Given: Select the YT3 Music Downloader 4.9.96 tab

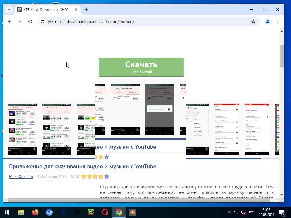Looking at the screenshot, I should pyautogui.click(x=48, y=9).
